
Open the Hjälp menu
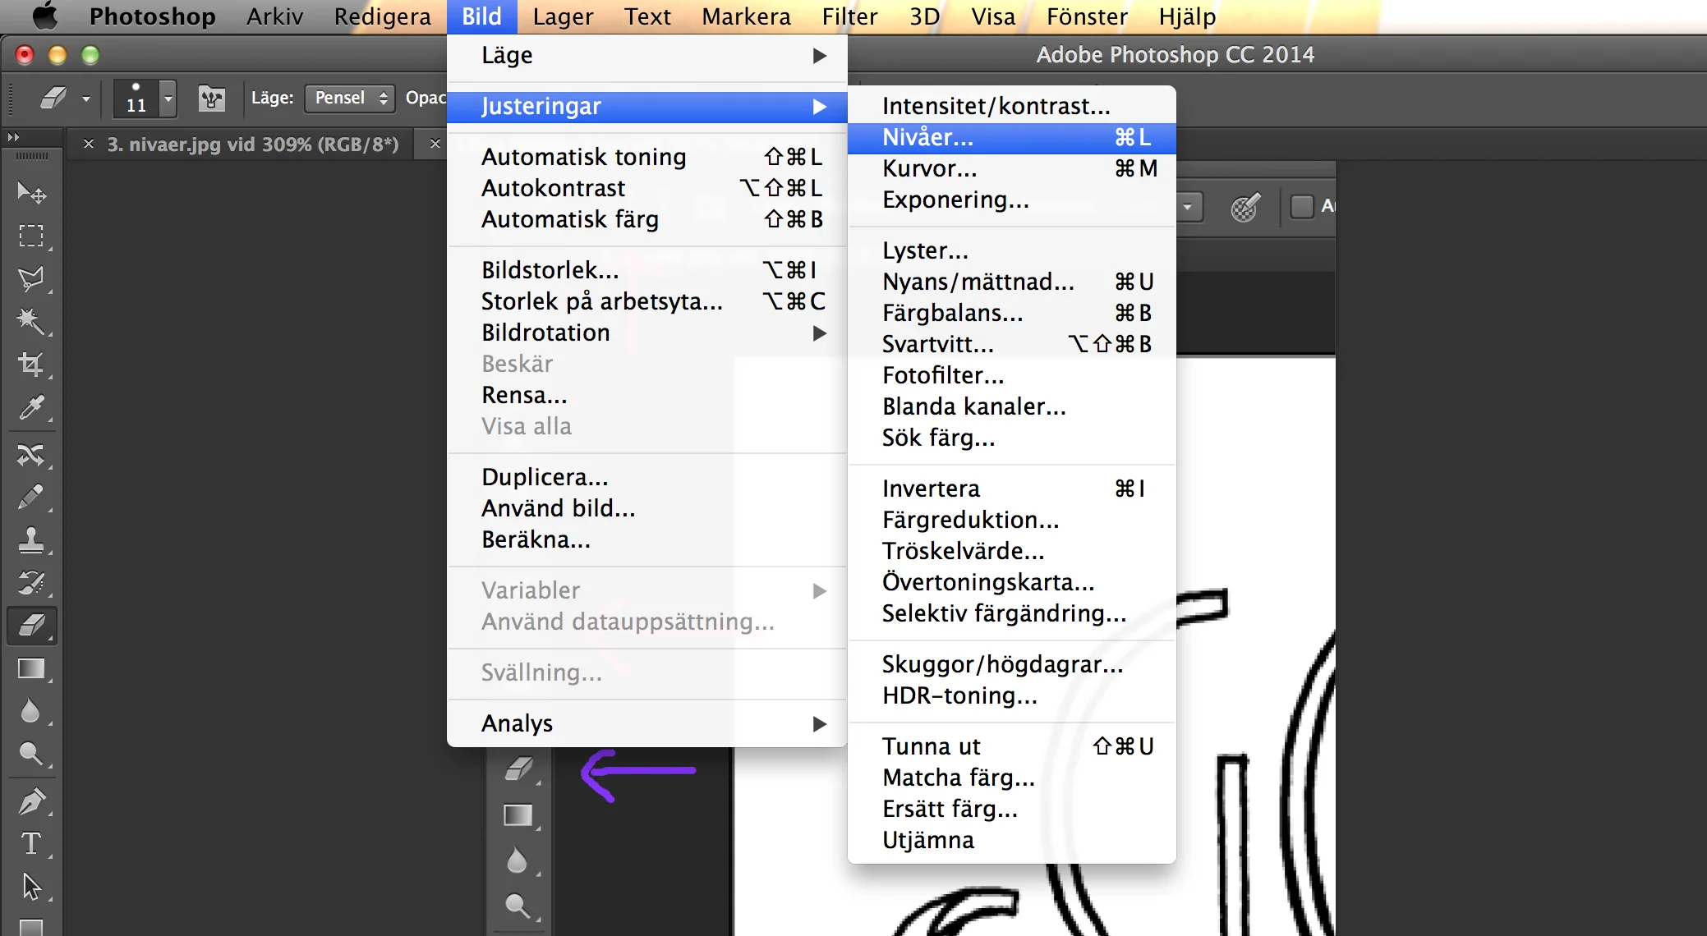(x=1187, y=16)
